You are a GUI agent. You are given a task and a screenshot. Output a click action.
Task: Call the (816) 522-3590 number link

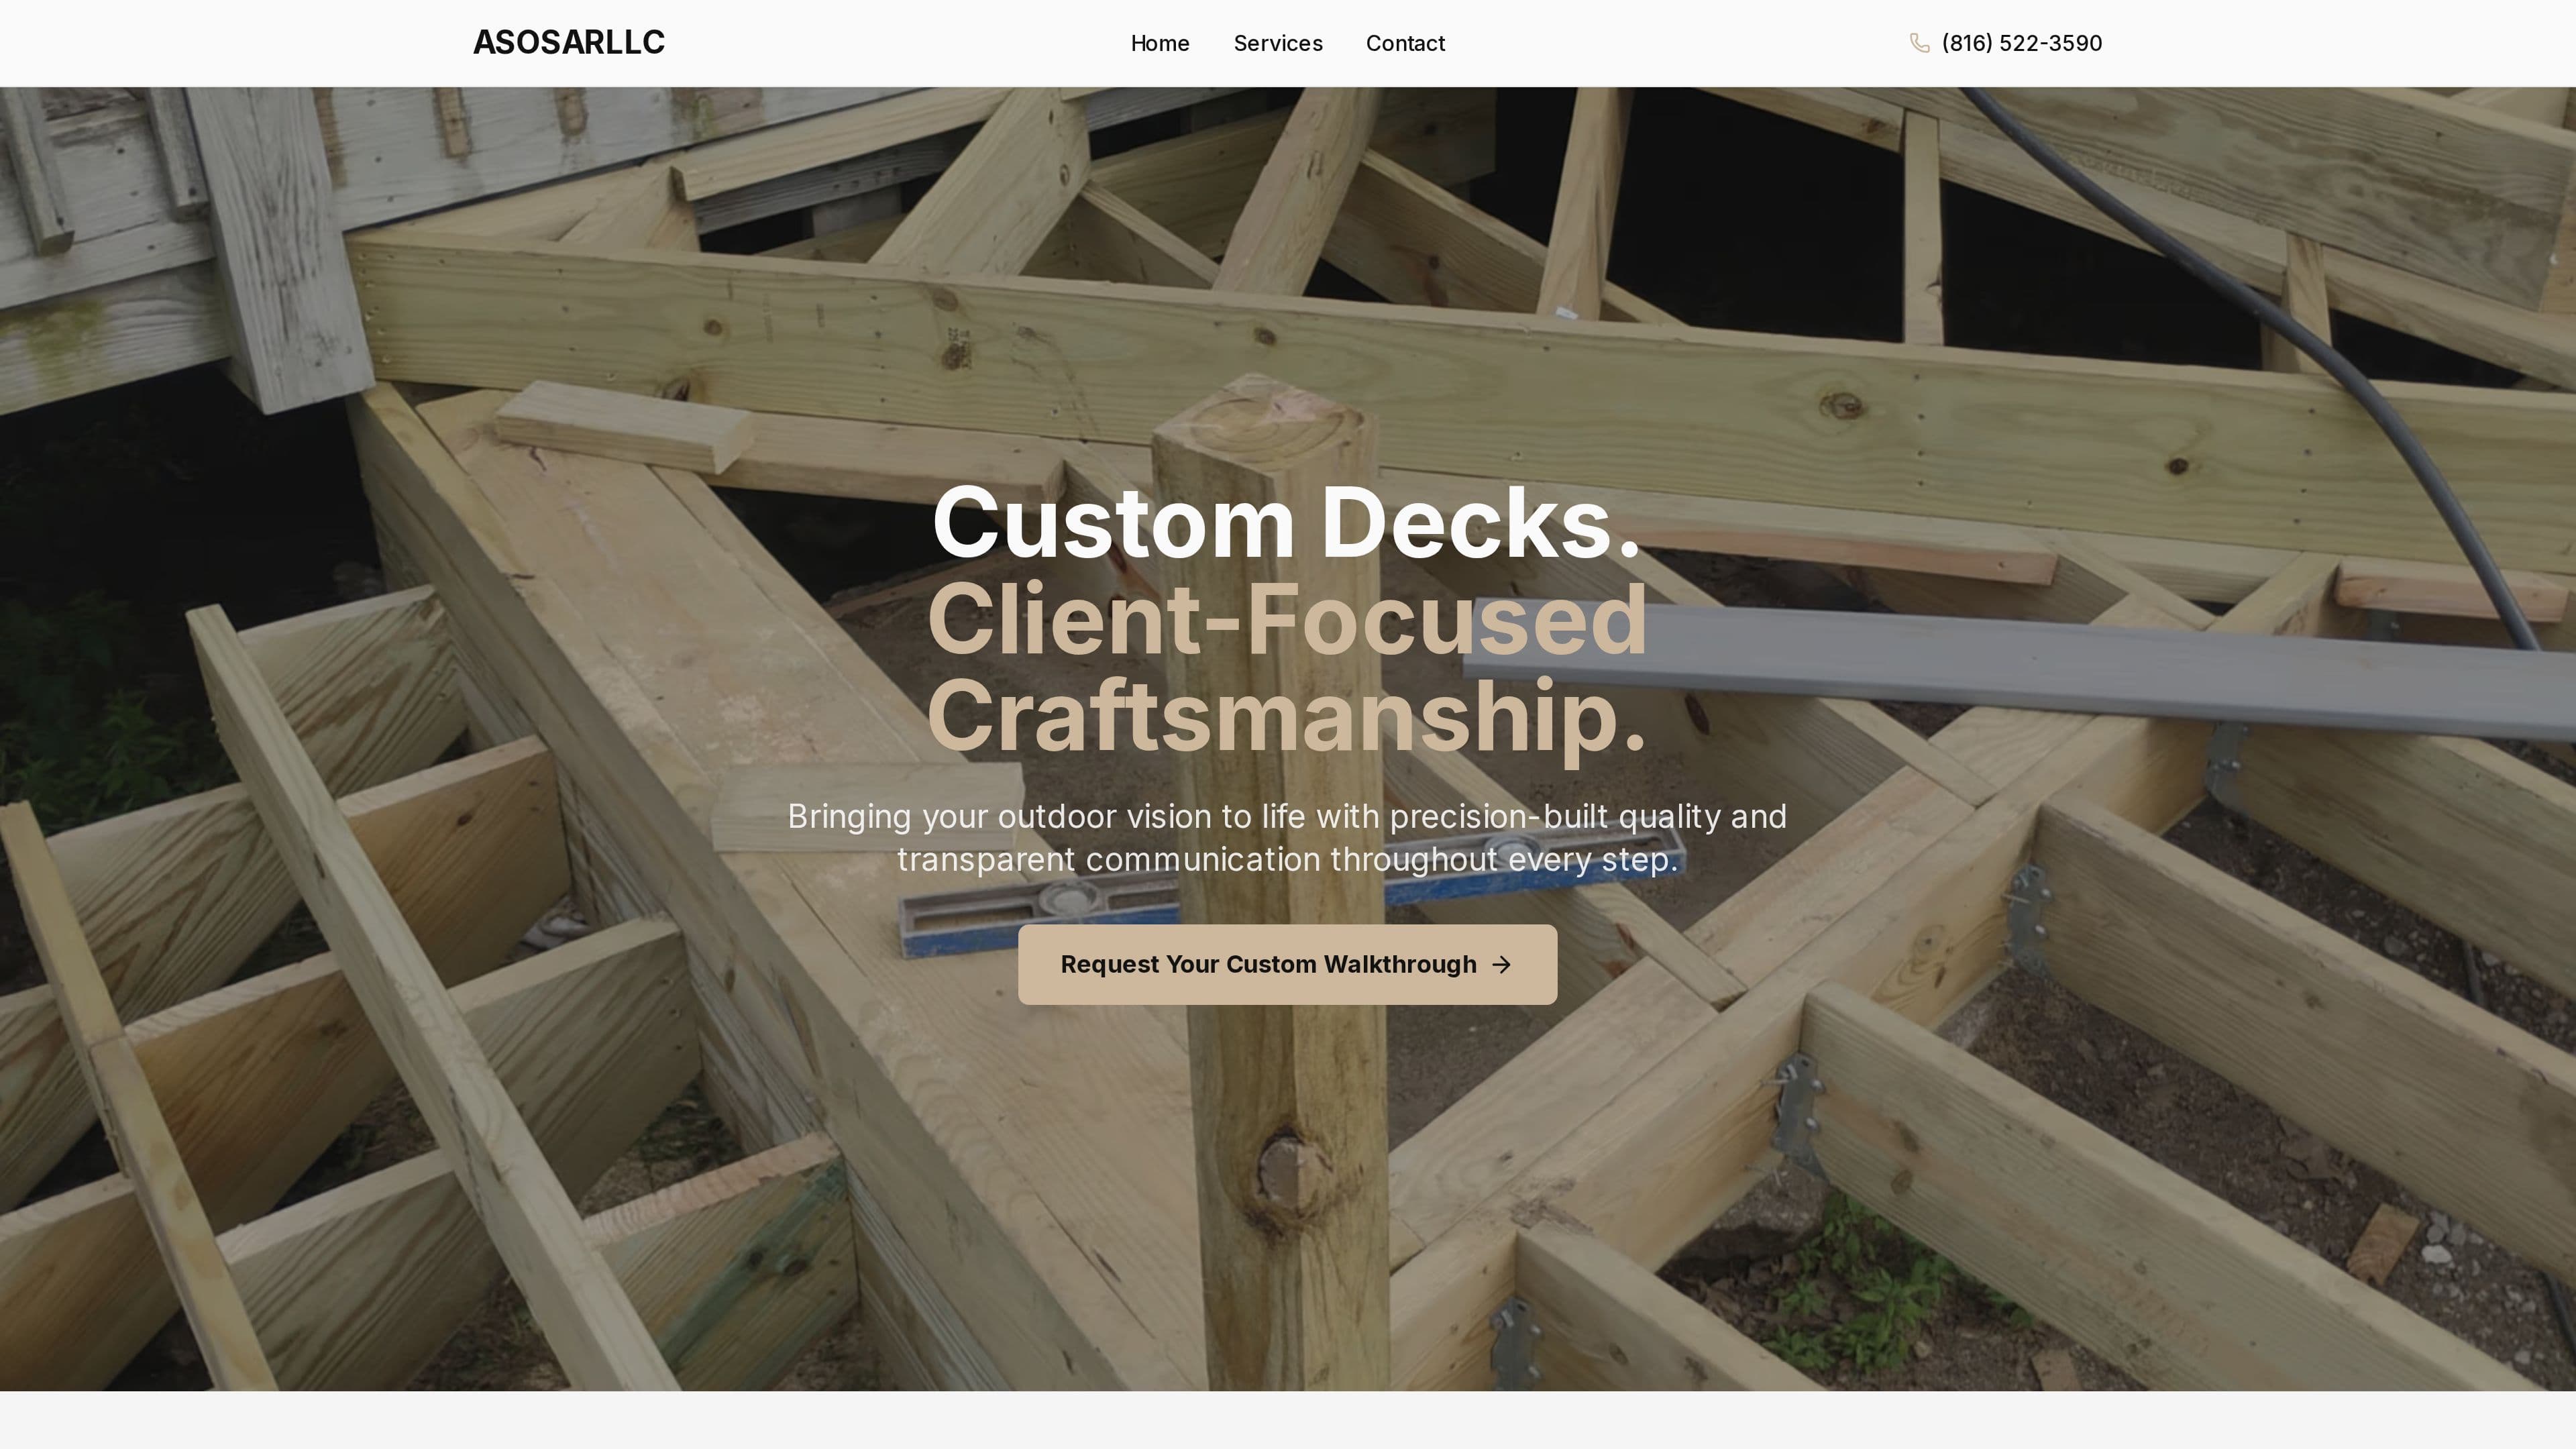(2021, 43)
